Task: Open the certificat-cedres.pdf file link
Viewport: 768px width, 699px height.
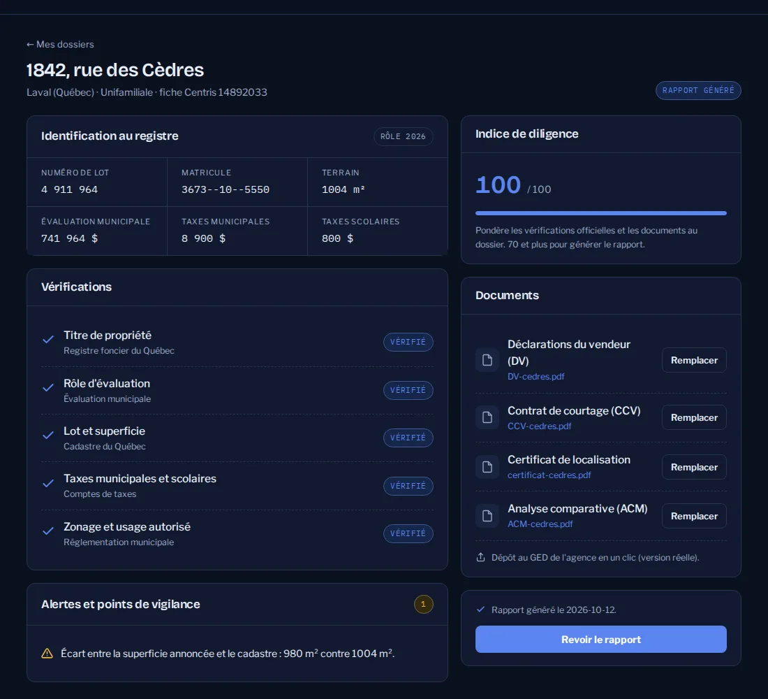Action: coord(549,475)
